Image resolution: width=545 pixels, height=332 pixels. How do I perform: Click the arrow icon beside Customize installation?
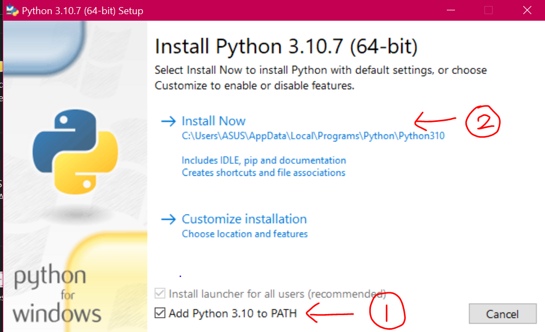(x=169, y=219)
